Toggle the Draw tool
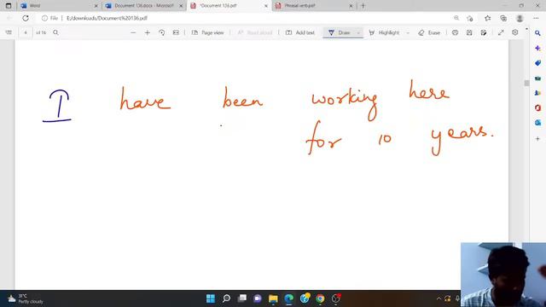The height and width of the screenshot is (307, 546). [x=340, y=32]
